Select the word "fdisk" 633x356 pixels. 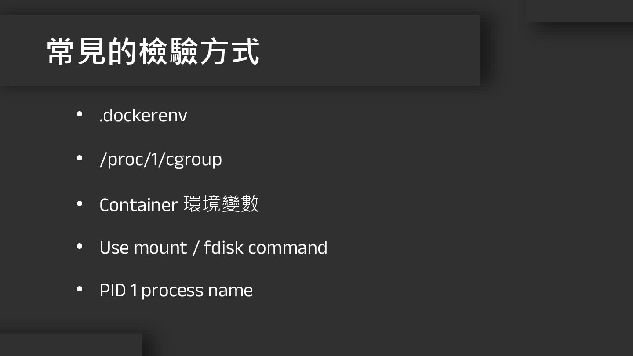pyautogui.click(x=223, y=247)
